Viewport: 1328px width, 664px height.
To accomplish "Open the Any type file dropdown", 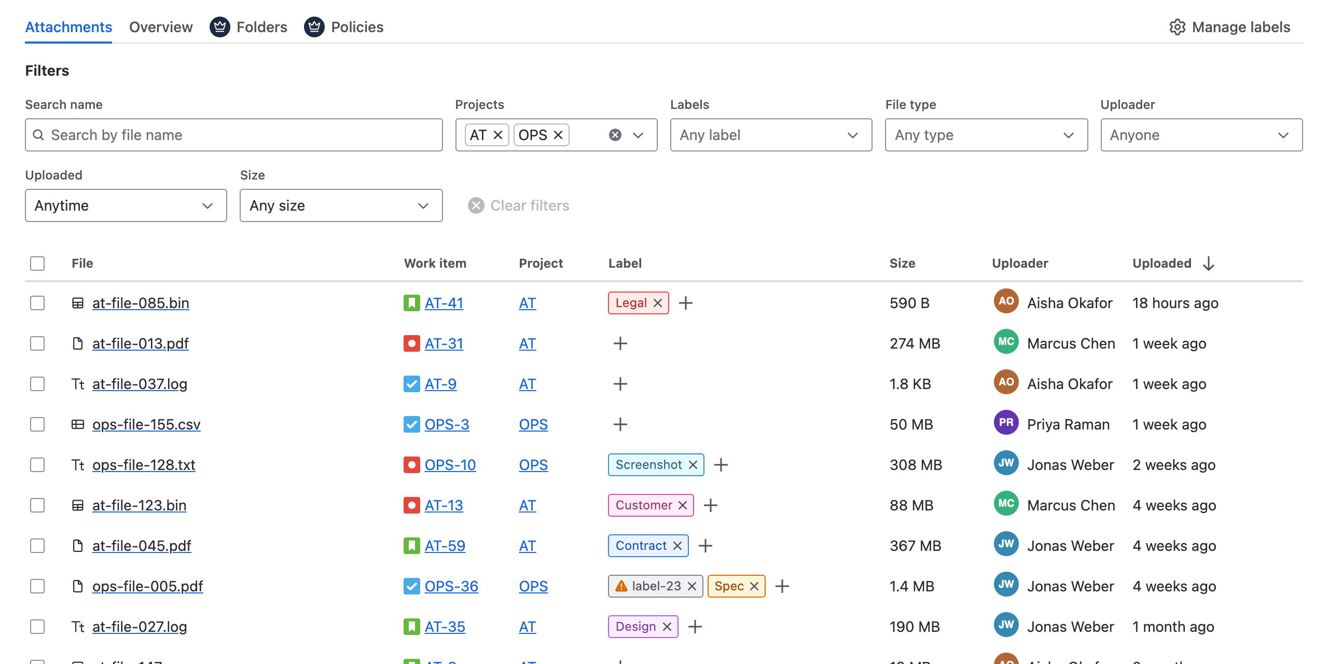I will click(986, 135).
